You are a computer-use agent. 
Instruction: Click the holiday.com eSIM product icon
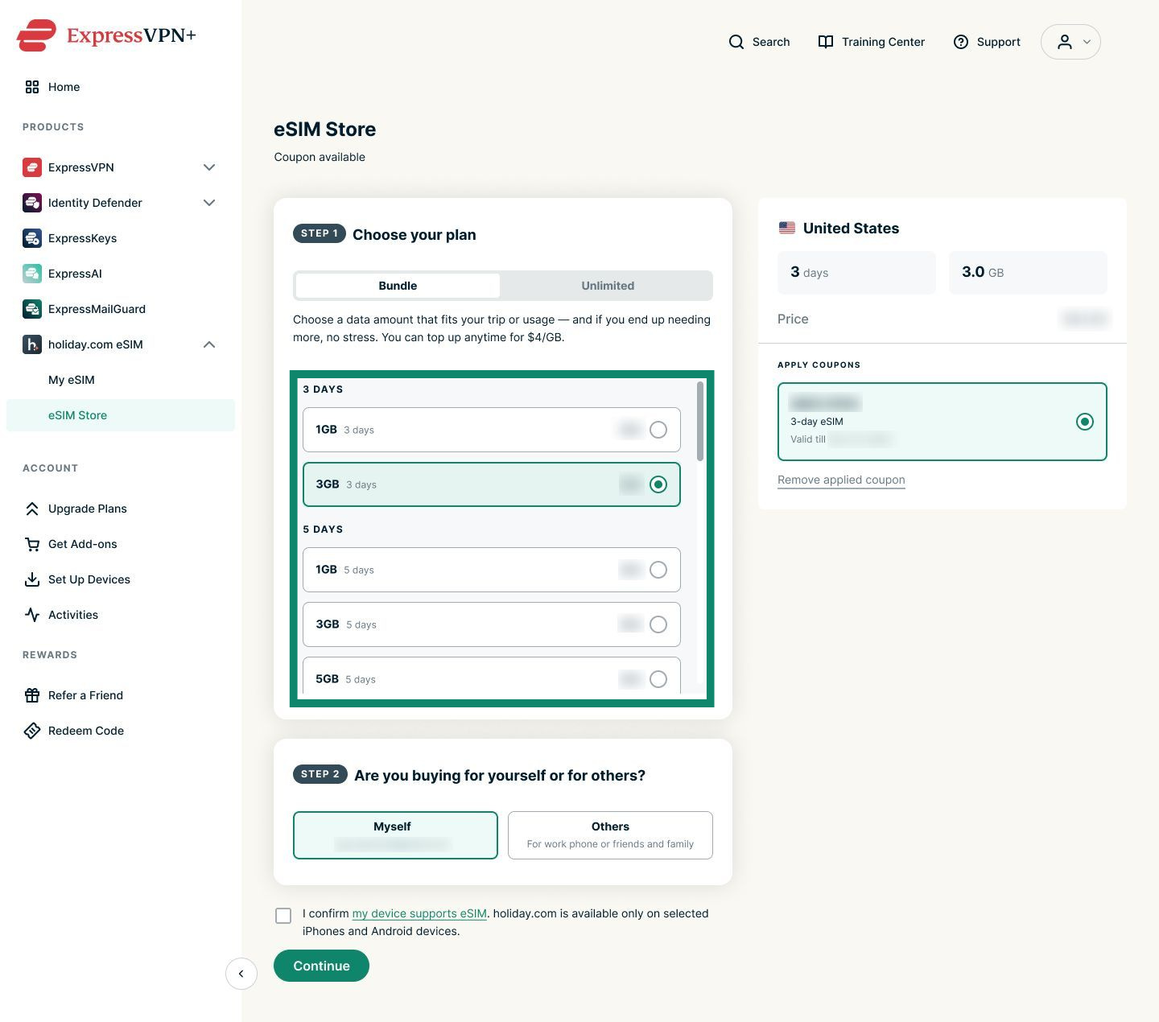tap(32, 344)
